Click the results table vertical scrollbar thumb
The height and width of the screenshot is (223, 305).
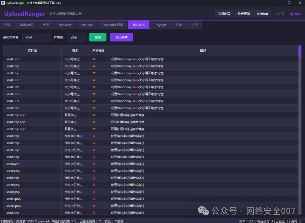pos(300,51)
